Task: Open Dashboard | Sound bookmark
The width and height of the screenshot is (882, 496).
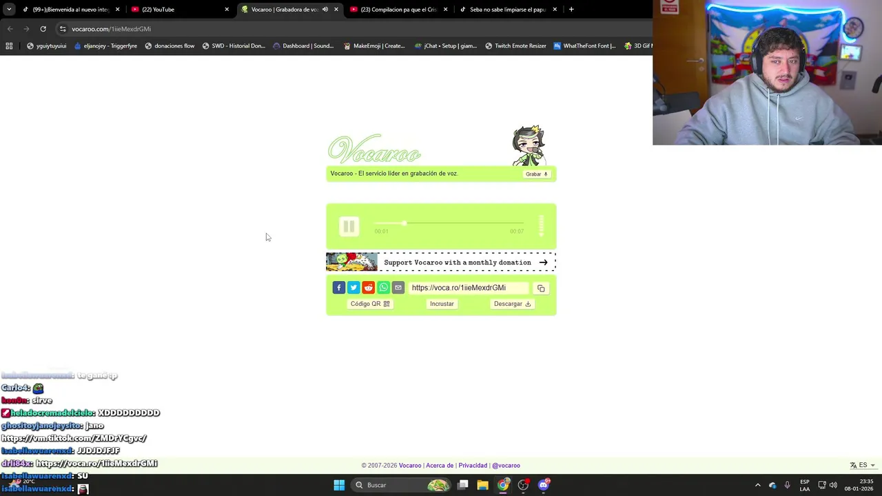Action: pyautogui.click(x=303, y=46)
